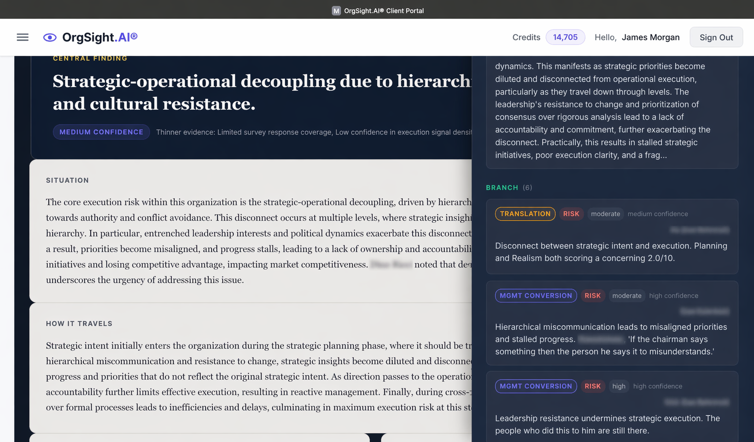
Task: Click the MGMT CONVERSION tag above Hierarchical miscommunication
Action: click(536, 296)
